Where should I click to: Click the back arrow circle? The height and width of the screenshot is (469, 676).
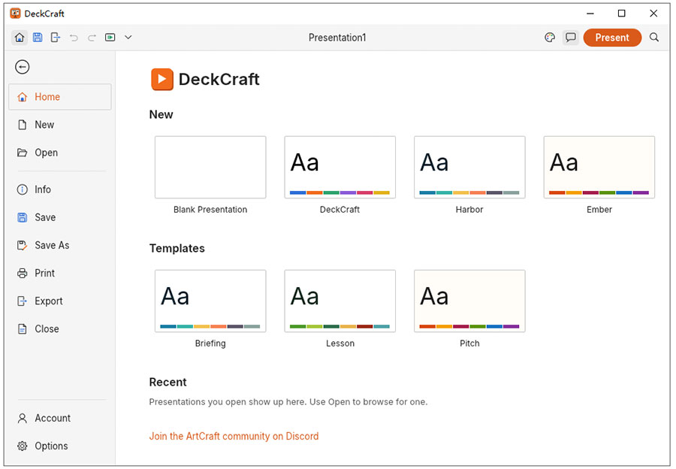22,67
